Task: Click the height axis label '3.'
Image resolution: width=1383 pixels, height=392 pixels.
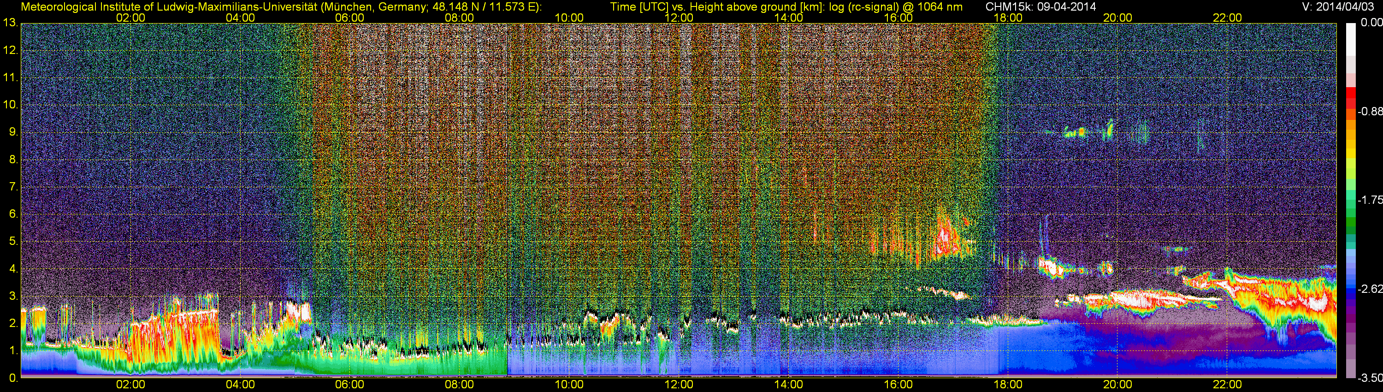Action: 13,296
